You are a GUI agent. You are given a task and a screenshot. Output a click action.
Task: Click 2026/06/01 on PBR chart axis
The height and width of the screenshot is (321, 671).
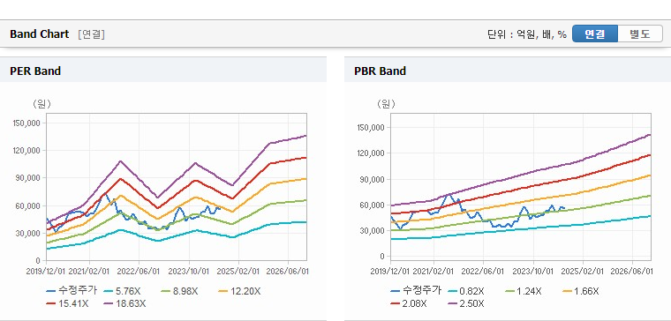(632, 272)
